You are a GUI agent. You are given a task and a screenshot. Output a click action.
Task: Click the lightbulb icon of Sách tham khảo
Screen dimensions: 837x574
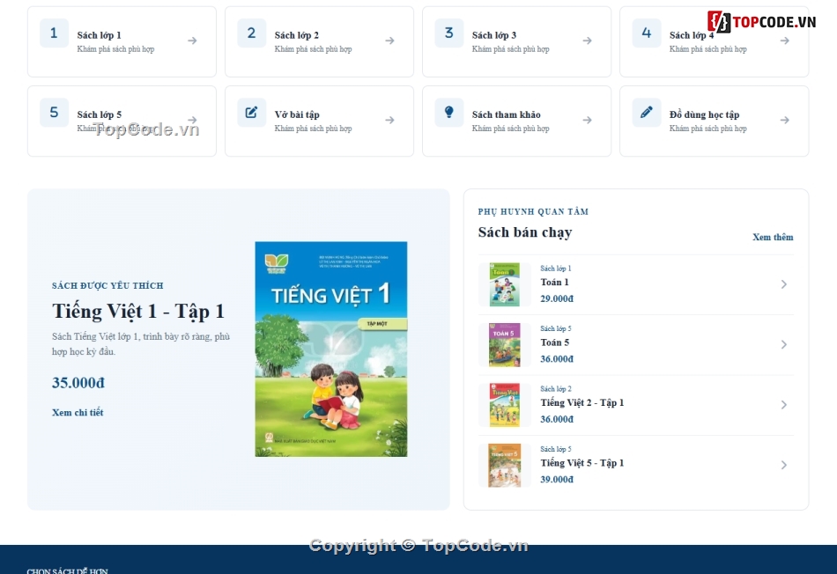[449, 113]
